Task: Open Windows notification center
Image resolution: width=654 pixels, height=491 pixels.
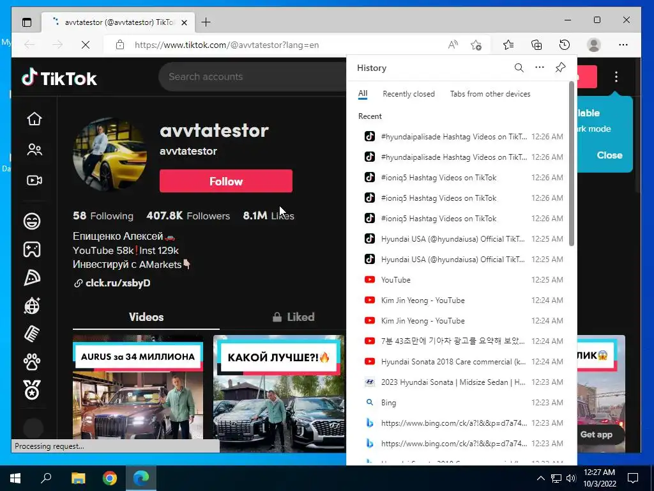Action: pyautogui.click(x=633, y=478)
